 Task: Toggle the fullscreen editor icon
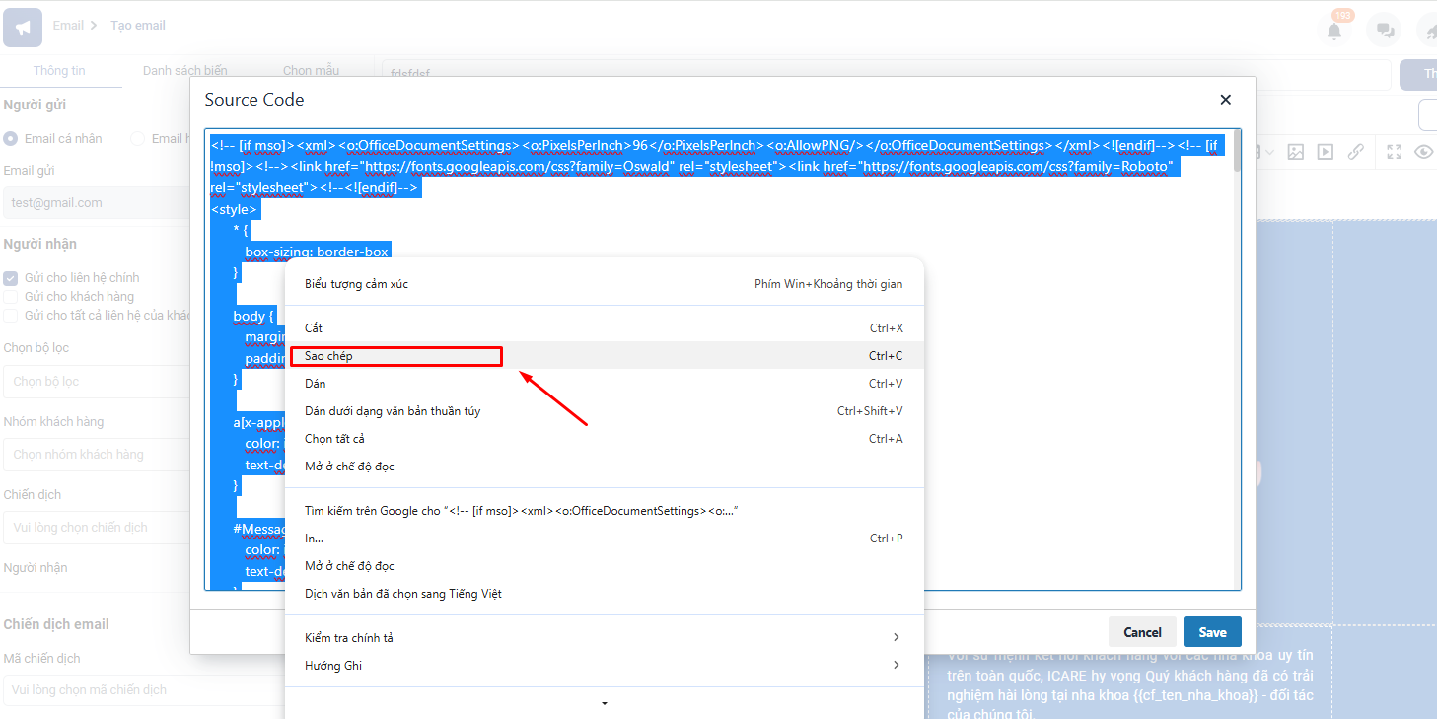coord(1394,152)
